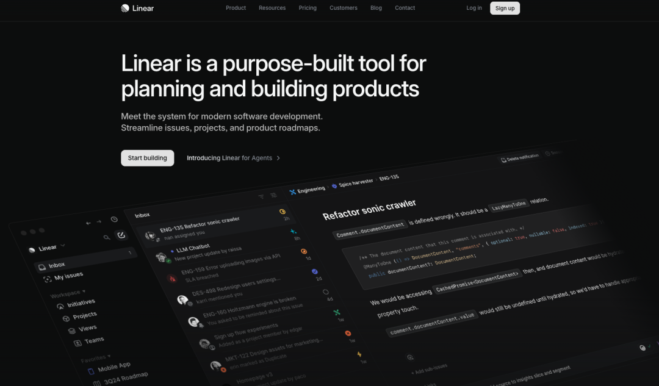Image resolution: width=659 pixels, height=386 pixels.
Task: Open the Customers page
Action: [344, 8]
